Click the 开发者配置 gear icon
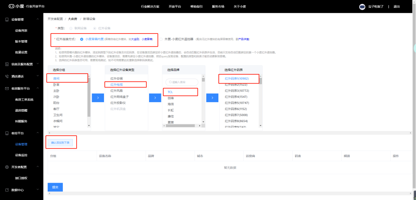Screen dimensions: 416x200 point(7,167)
